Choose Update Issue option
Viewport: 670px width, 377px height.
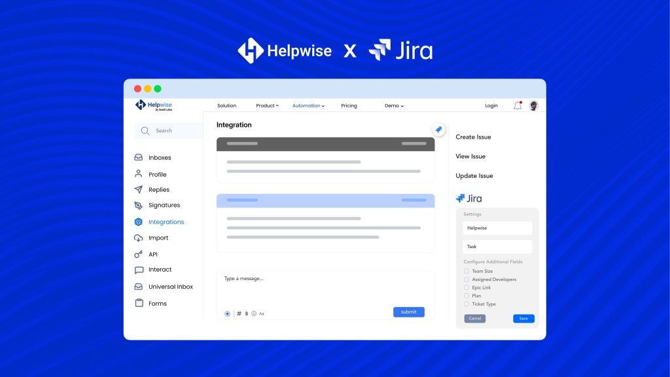click(x=474, y=175)
